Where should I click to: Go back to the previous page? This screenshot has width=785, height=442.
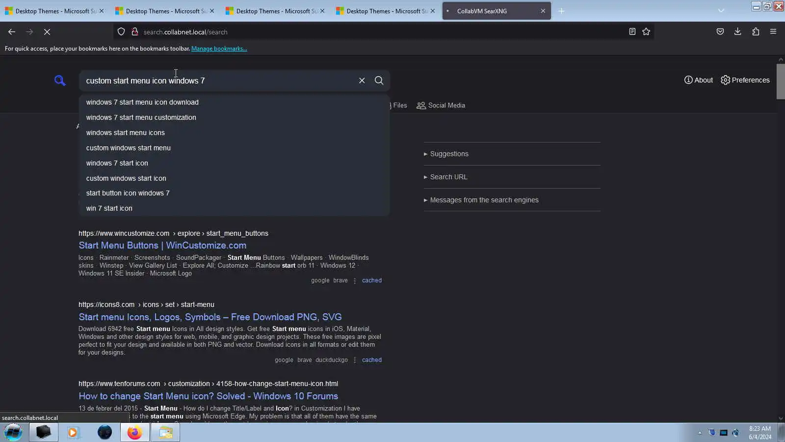pos(12,32)
